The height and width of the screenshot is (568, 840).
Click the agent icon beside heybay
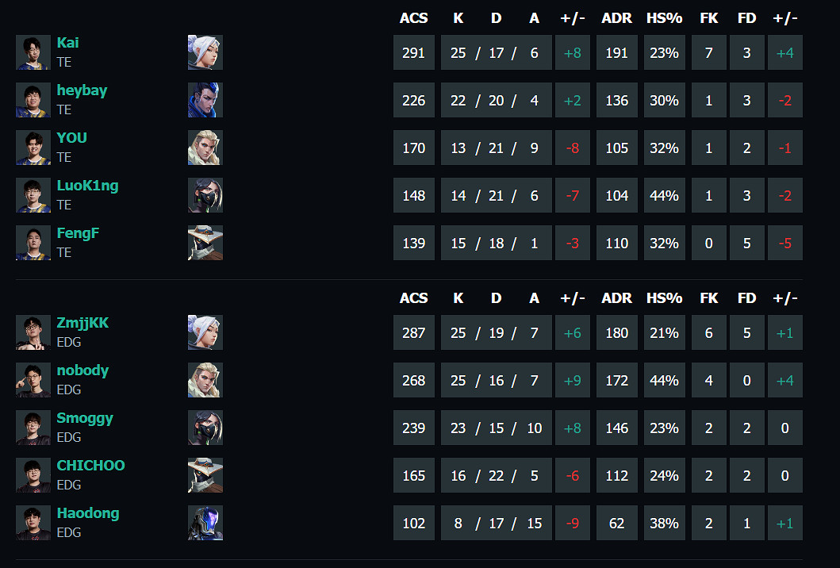(205, 100)
